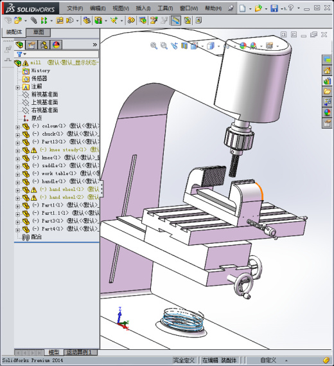Click the Mate paperclip icon
The height and width of the screenshot is (366, 334).
pos(34,21)
